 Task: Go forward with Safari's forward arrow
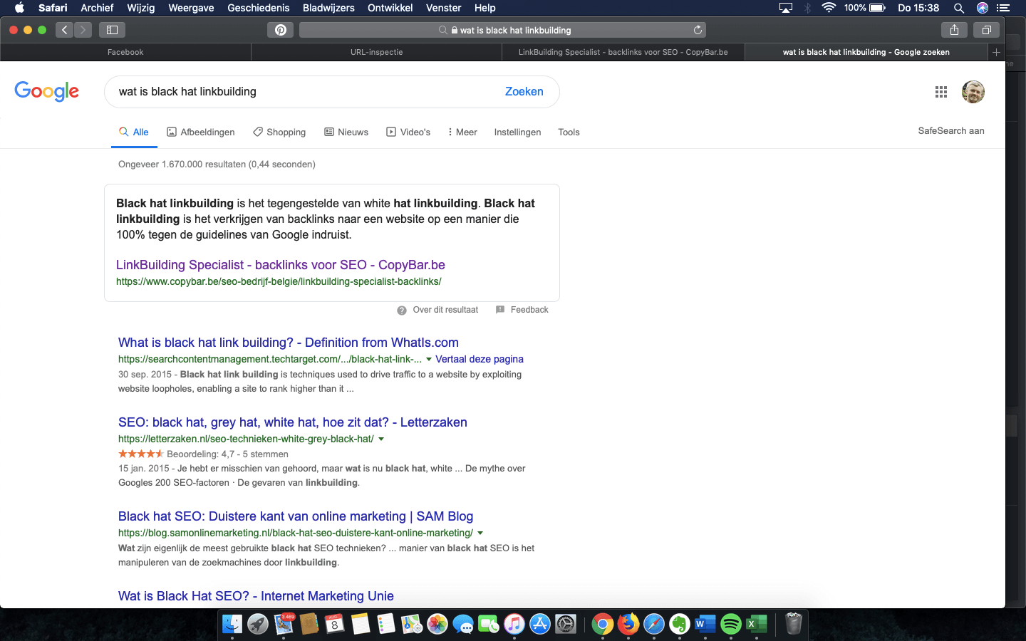[83, 30]
